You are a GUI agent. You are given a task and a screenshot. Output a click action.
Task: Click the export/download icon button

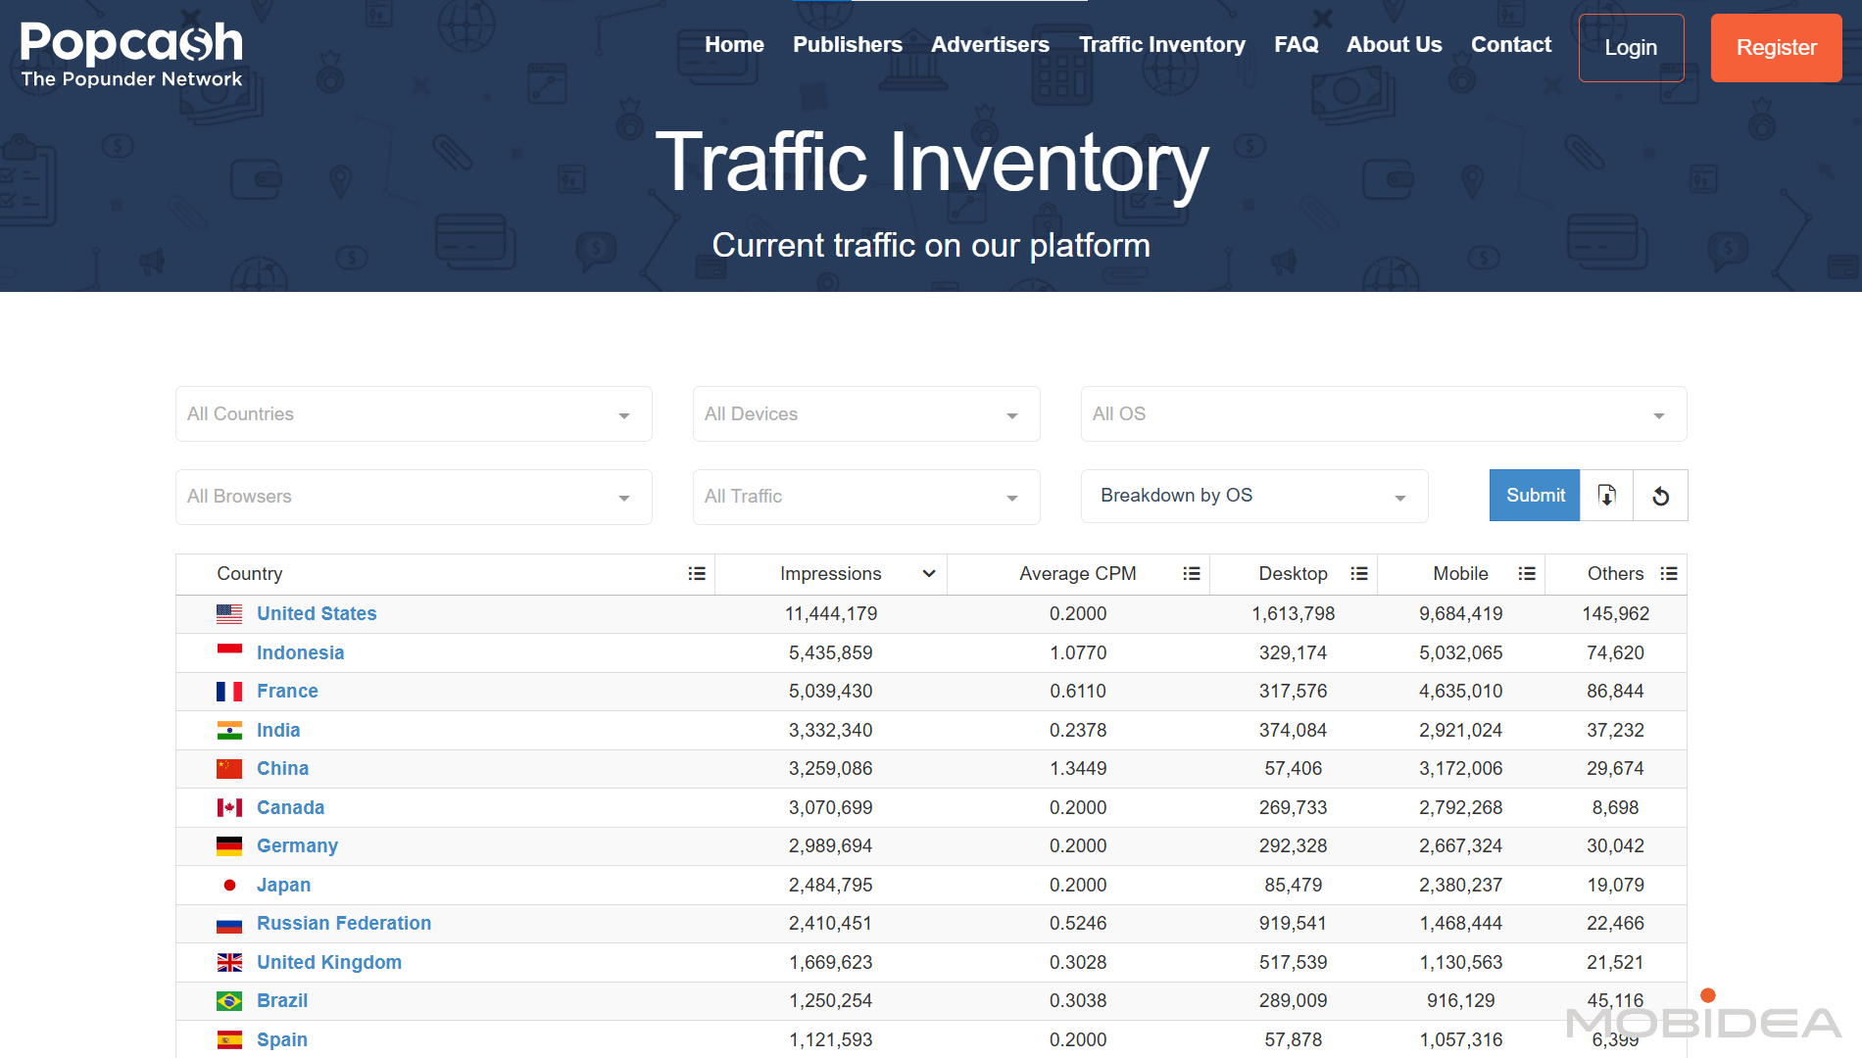tap(1607, 496)
